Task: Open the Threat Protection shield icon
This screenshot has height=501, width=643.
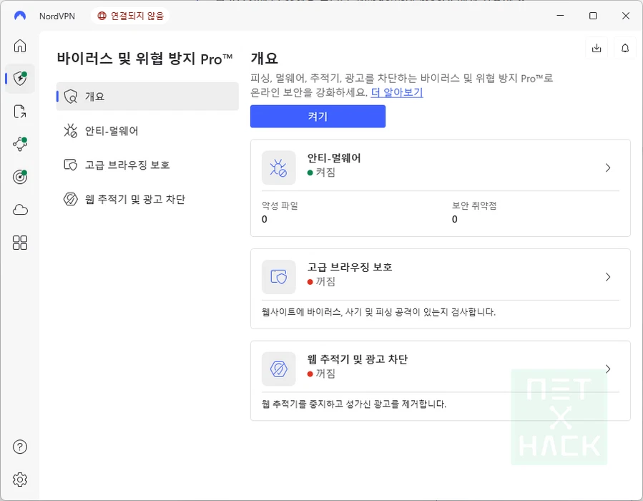Action: click(x=20, y=79)
